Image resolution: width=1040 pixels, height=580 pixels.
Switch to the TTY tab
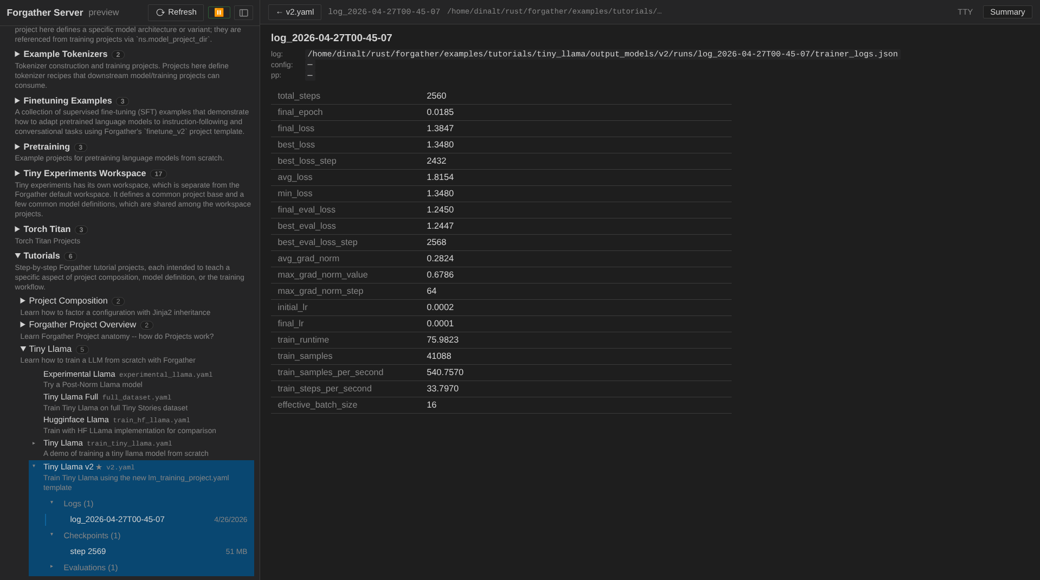[x=965, y=12]
